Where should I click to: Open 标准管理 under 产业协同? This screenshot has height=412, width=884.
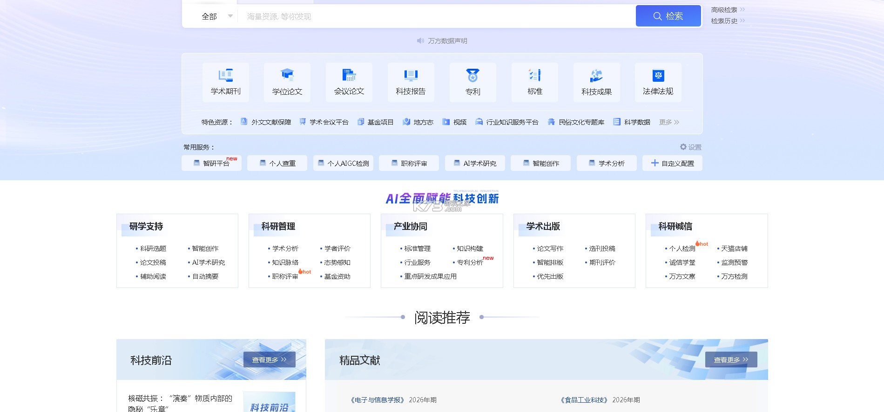point(418,249)
